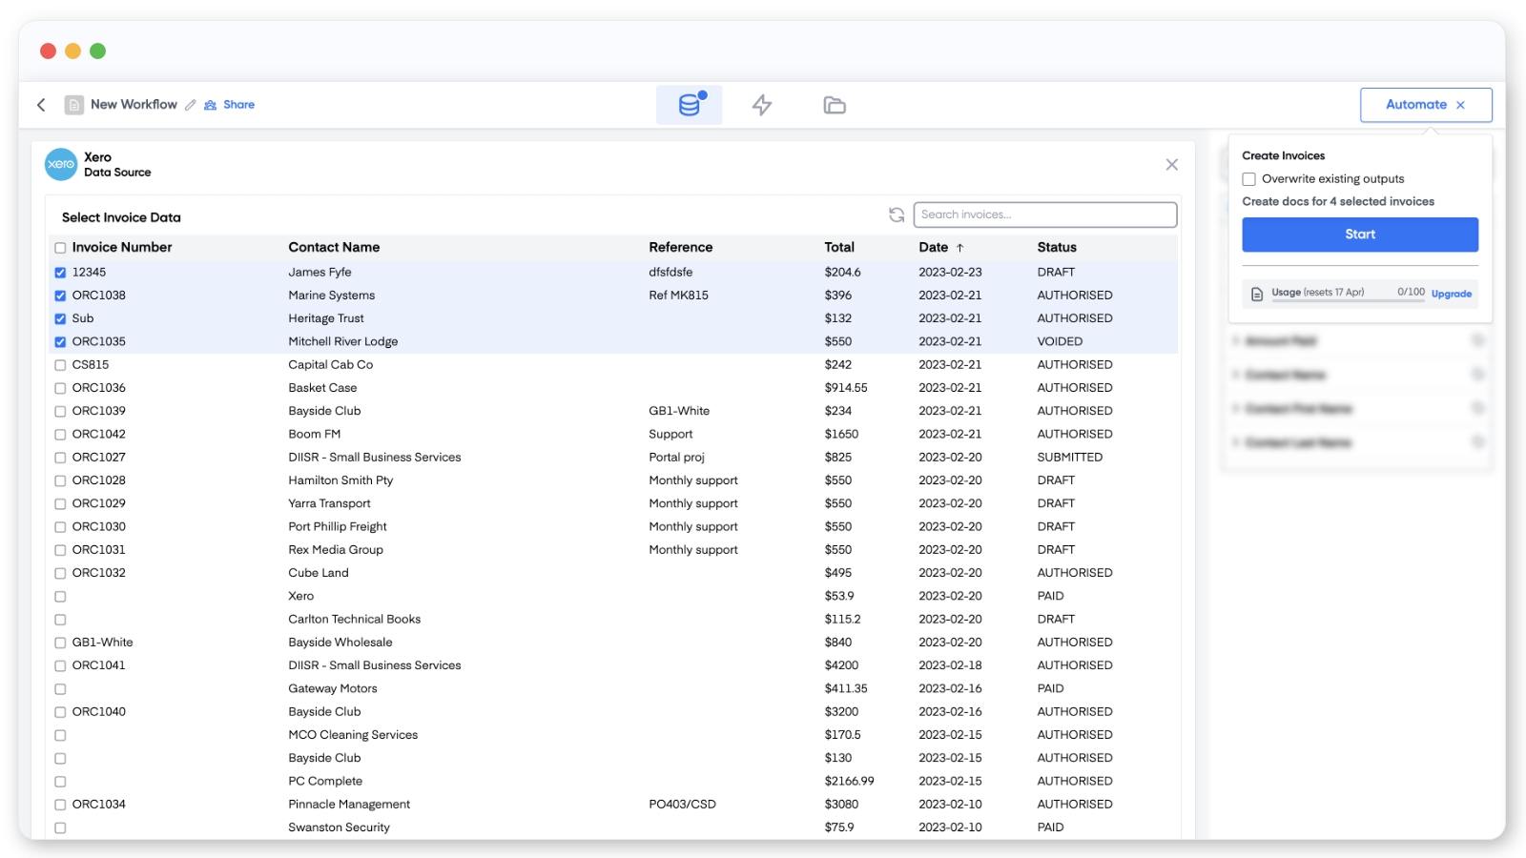
Task: Close the Xero Data Source panel
Action: point(1171,165)
